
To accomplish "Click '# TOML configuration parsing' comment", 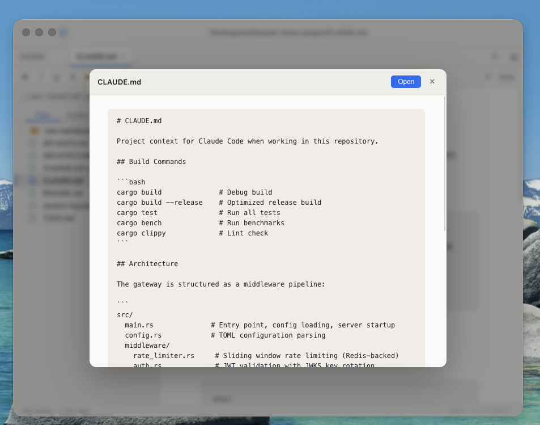I will pos(268,335).
